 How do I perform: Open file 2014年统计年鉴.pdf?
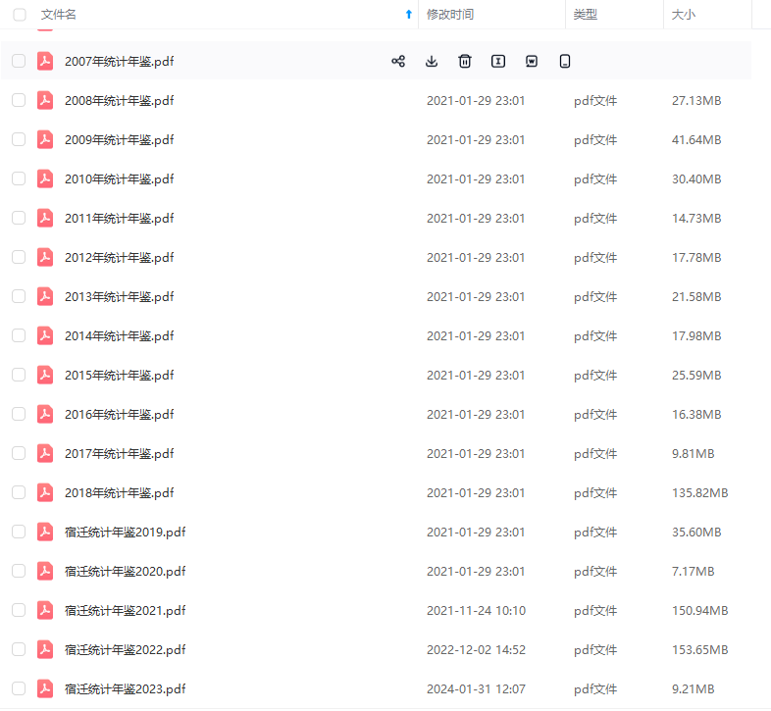coord(120,335)
